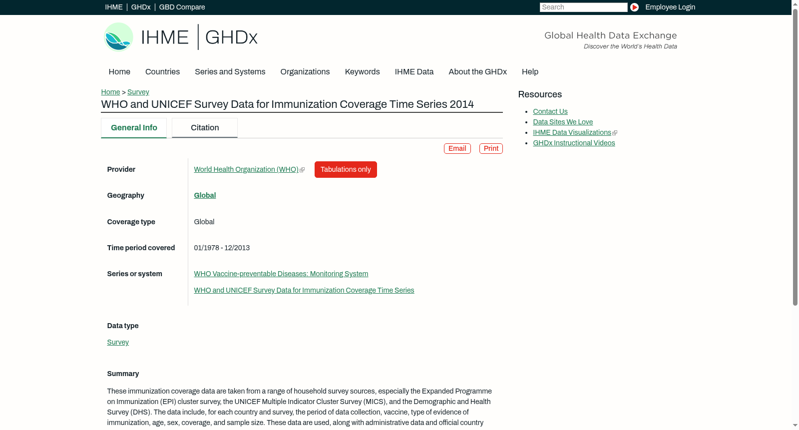This screenshot has height=430, width=799.
Task: Open the Keywords menu
Action: pos(362,72)
